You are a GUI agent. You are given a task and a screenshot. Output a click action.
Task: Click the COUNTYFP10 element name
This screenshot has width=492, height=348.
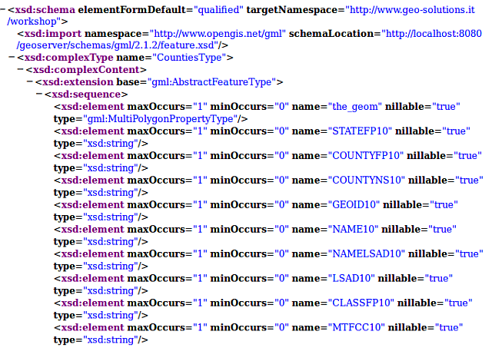coord(366,155)
